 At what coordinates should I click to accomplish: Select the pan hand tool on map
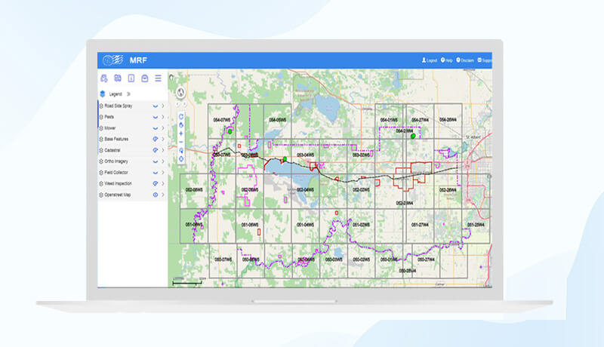pyautogui.click(x=181, y=125)
